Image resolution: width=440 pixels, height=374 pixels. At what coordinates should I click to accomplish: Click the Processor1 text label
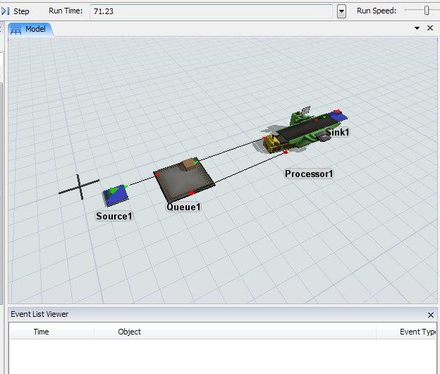tap(309, 174)
